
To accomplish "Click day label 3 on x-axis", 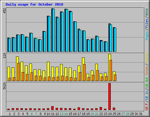I will (x=18, y=114).
